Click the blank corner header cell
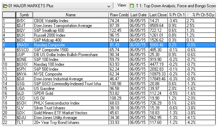Viewport: 218px width, 127px height. coord(9,15)
